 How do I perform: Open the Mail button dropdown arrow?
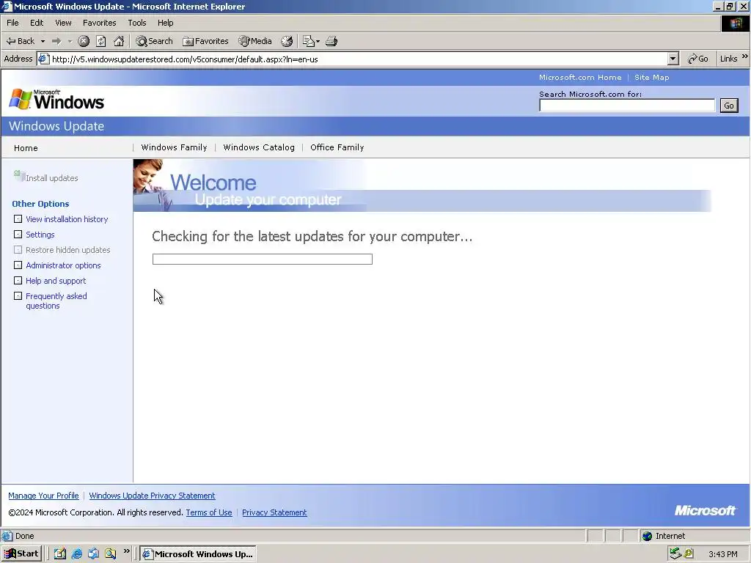click(x=318, y=41)
